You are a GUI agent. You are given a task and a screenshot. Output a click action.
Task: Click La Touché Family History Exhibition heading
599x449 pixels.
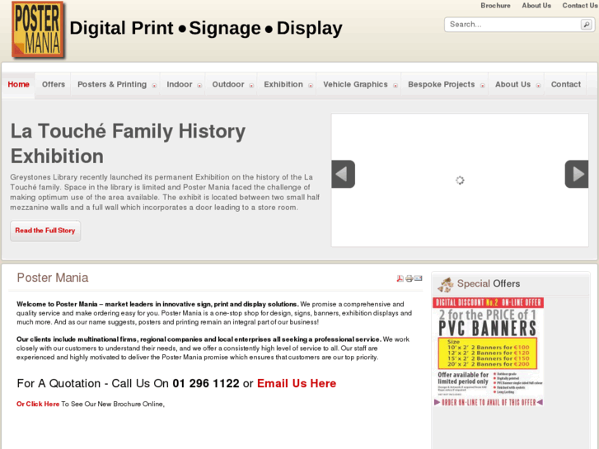pyautogui.click(x=128, y=143)
